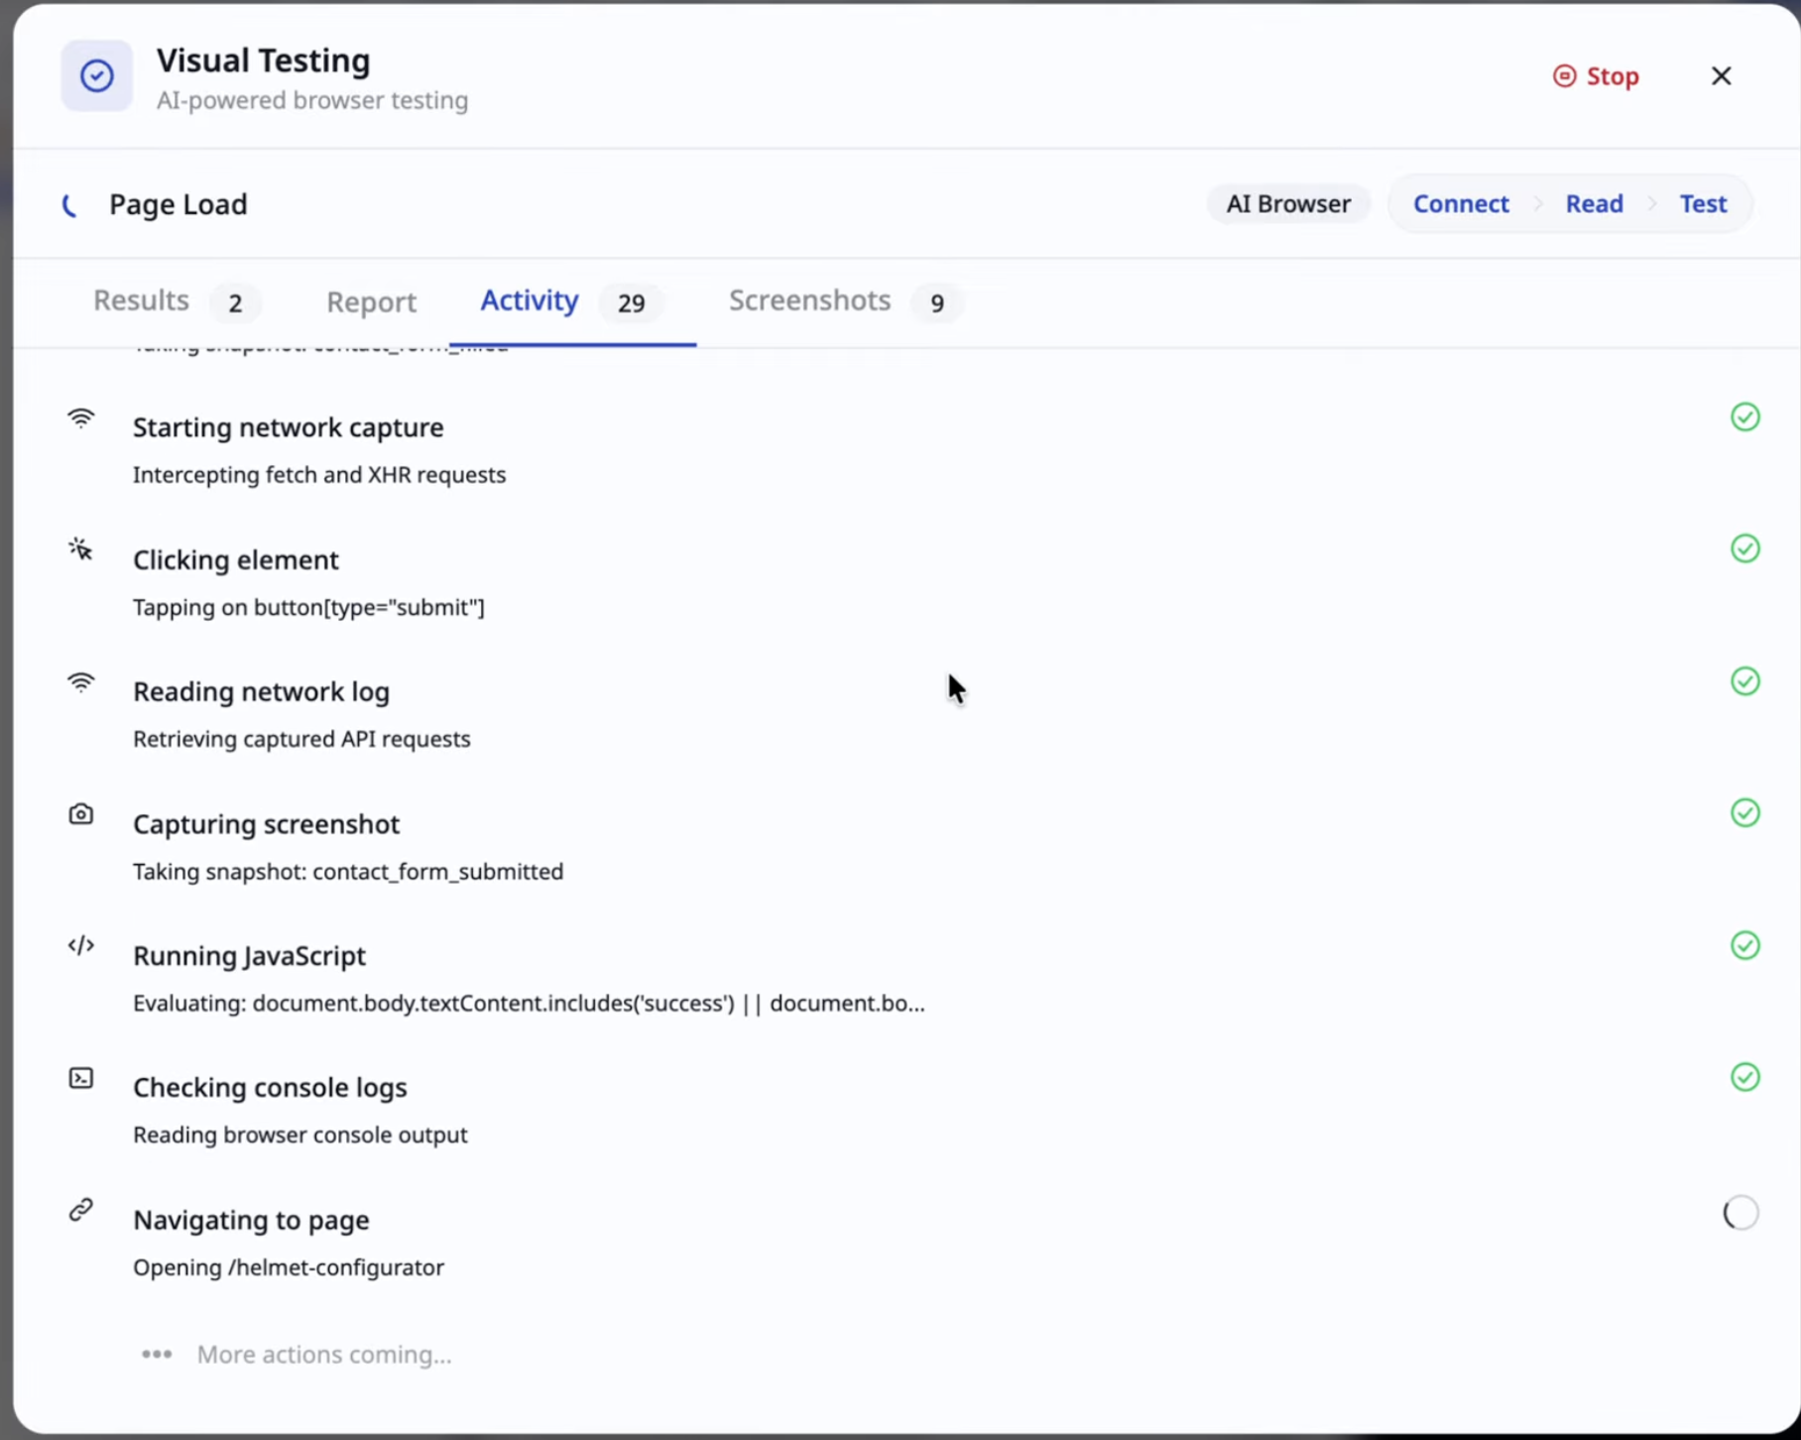The height and width of the screenshot is (1440, 1801).
Task: Click green checkmark for Clicking element
Action: [1744, 549]
